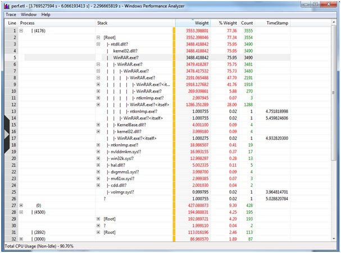Collapse process (4176) on line 1

coord(21,31)
